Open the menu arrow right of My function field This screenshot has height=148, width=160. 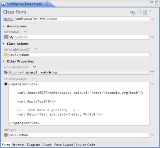(152, 37)
